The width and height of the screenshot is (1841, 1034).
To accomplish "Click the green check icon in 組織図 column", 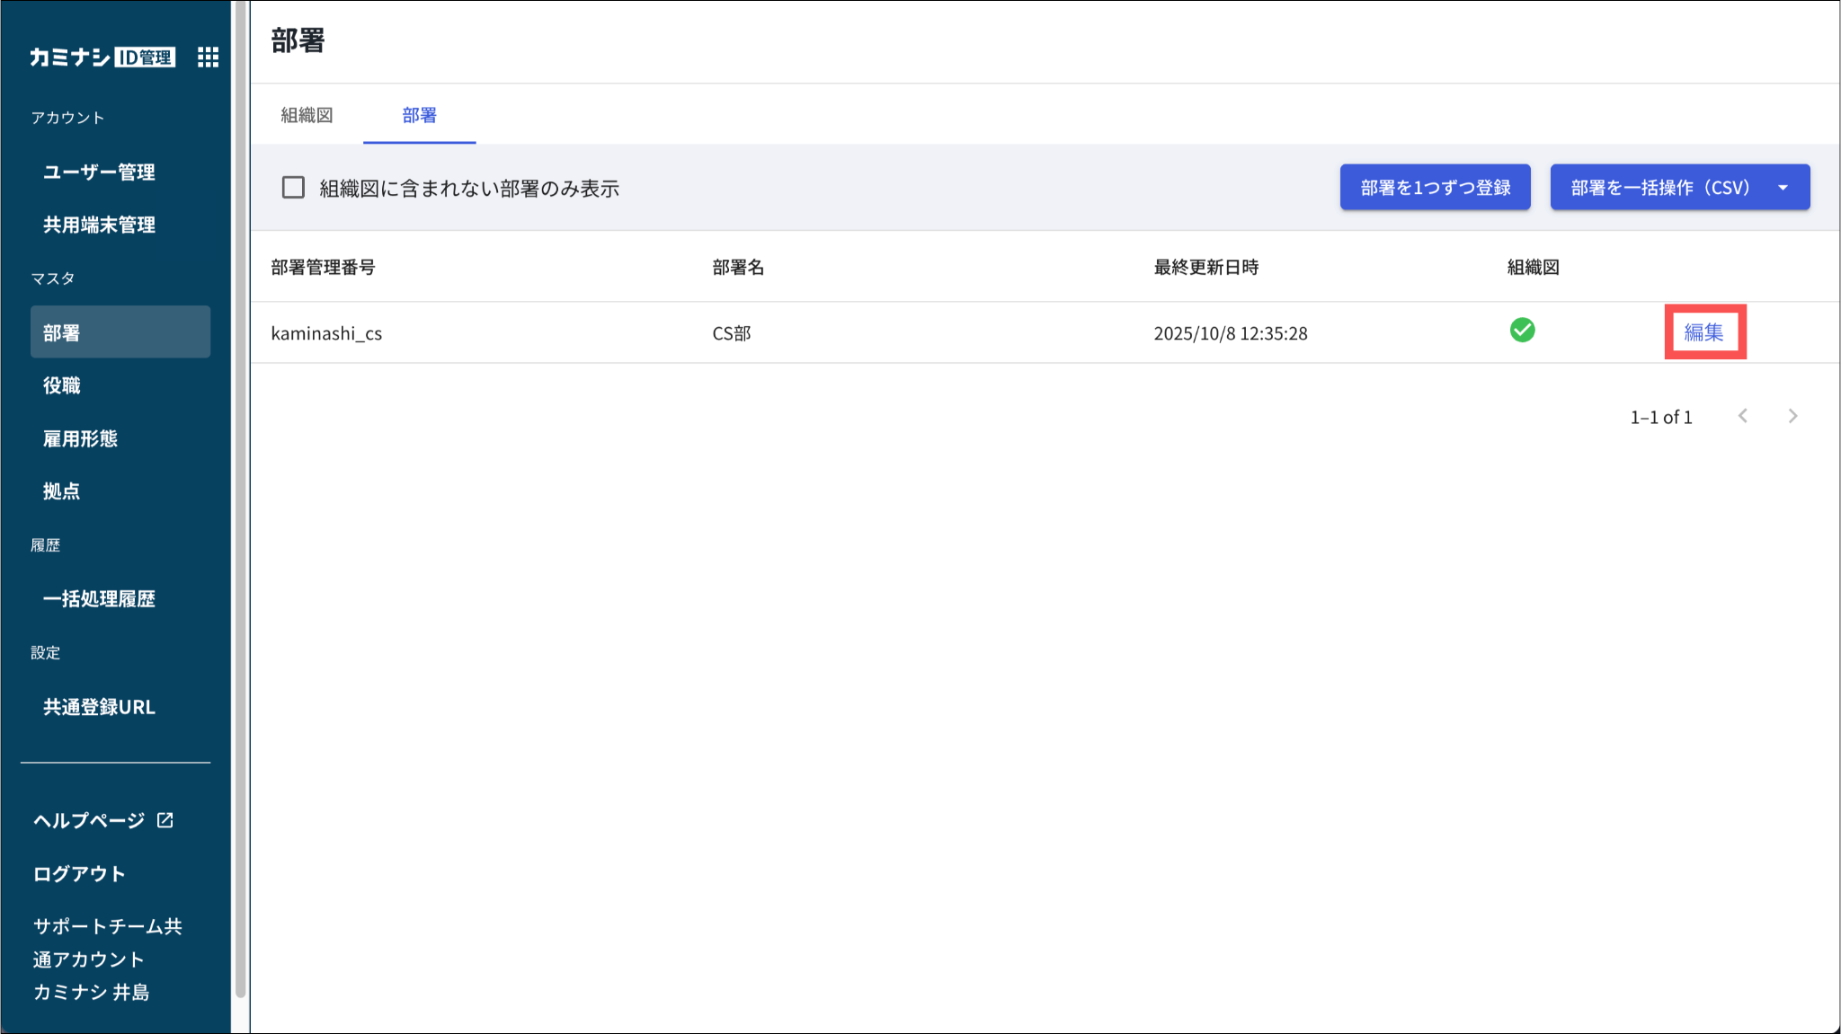I will click(1522, 331).
